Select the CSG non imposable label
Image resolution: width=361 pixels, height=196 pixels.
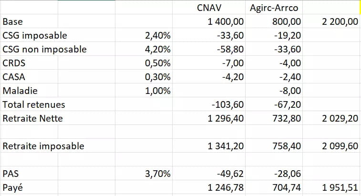(x=45, y=49)
